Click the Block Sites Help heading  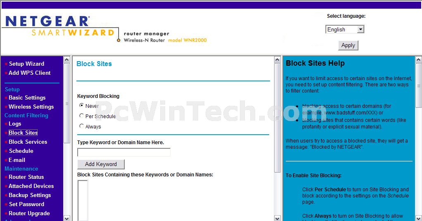click(x=315, y=63)
